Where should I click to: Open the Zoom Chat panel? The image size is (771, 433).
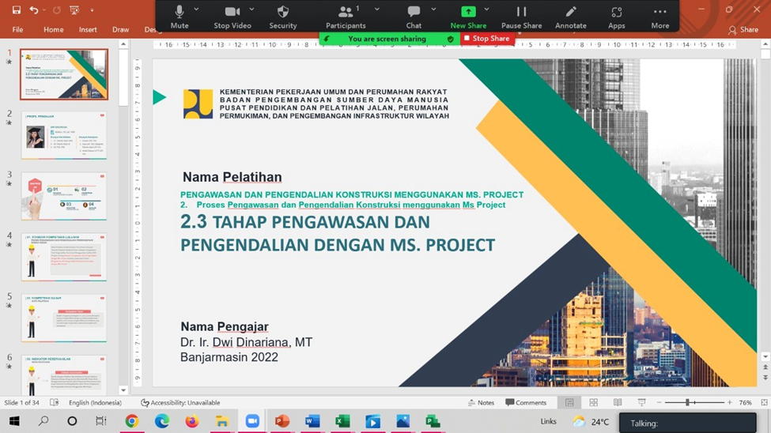414,17
